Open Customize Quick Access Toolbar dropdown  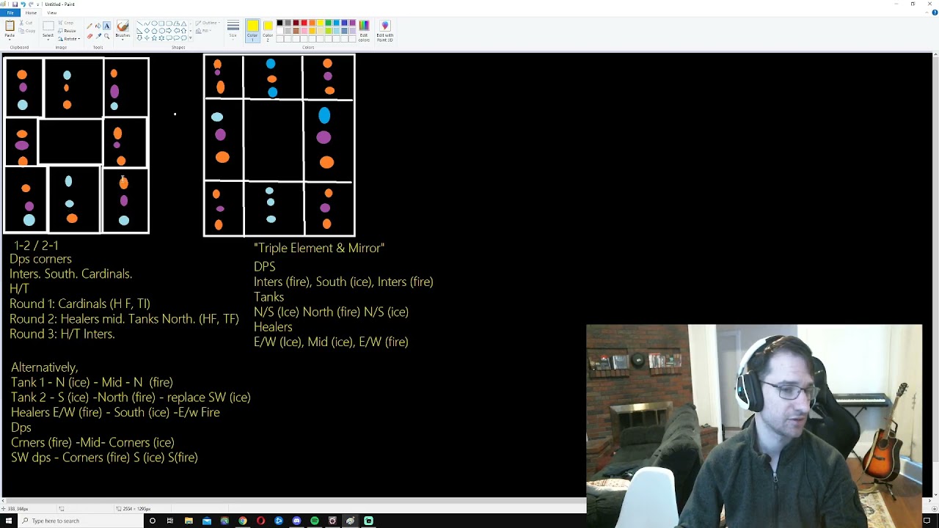pos(38,4)
